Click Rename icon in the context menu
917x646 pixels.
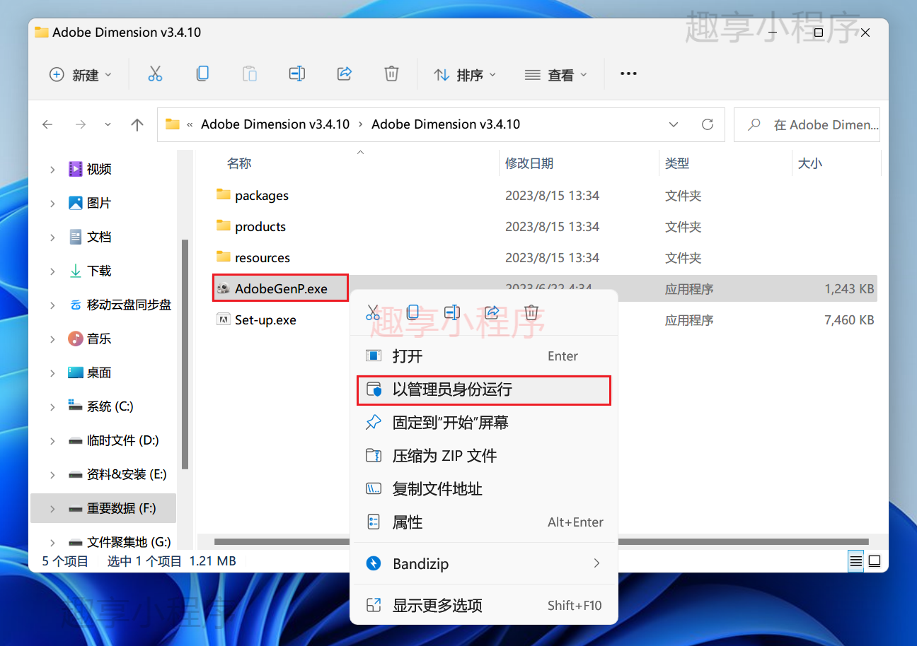pyautogui.click(x=453, y=312)
